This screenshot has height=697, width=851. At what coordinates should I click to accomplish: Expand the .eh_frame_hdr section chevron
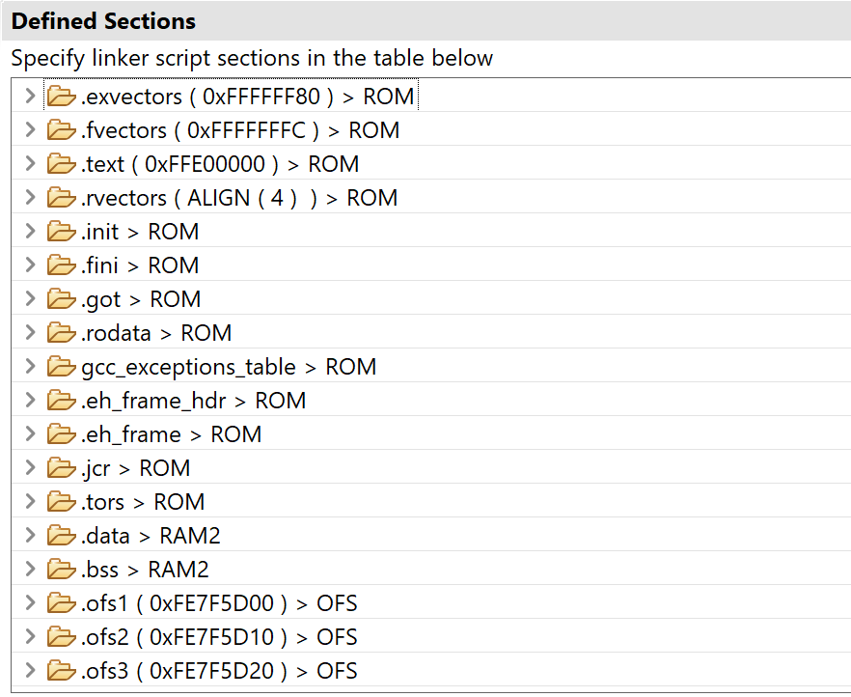(x=31, y=400)
